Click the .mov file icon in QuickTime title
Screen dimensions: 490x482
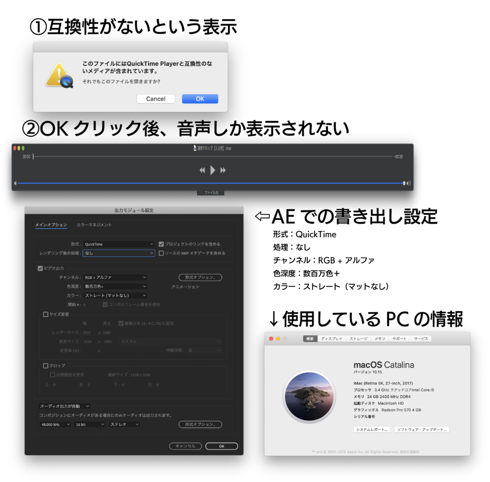pyautogui.click(x=195, y=148)
